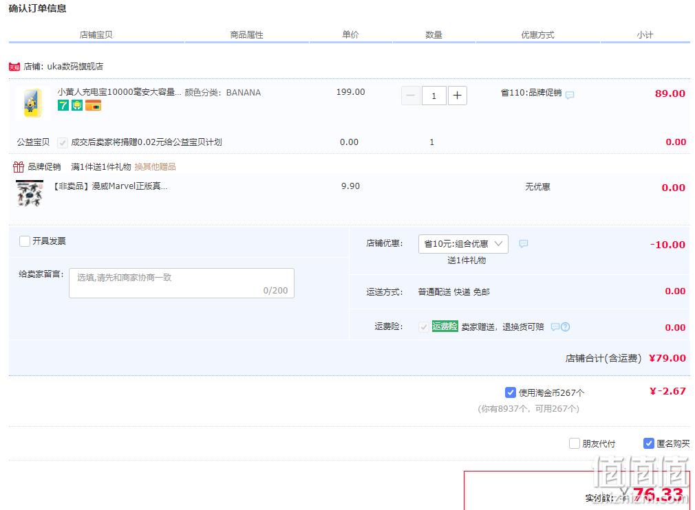Image resolution: width=695 pixels, height=510 pixels.
Task: Click the 商品属性 column header
Action: (246, 35)
